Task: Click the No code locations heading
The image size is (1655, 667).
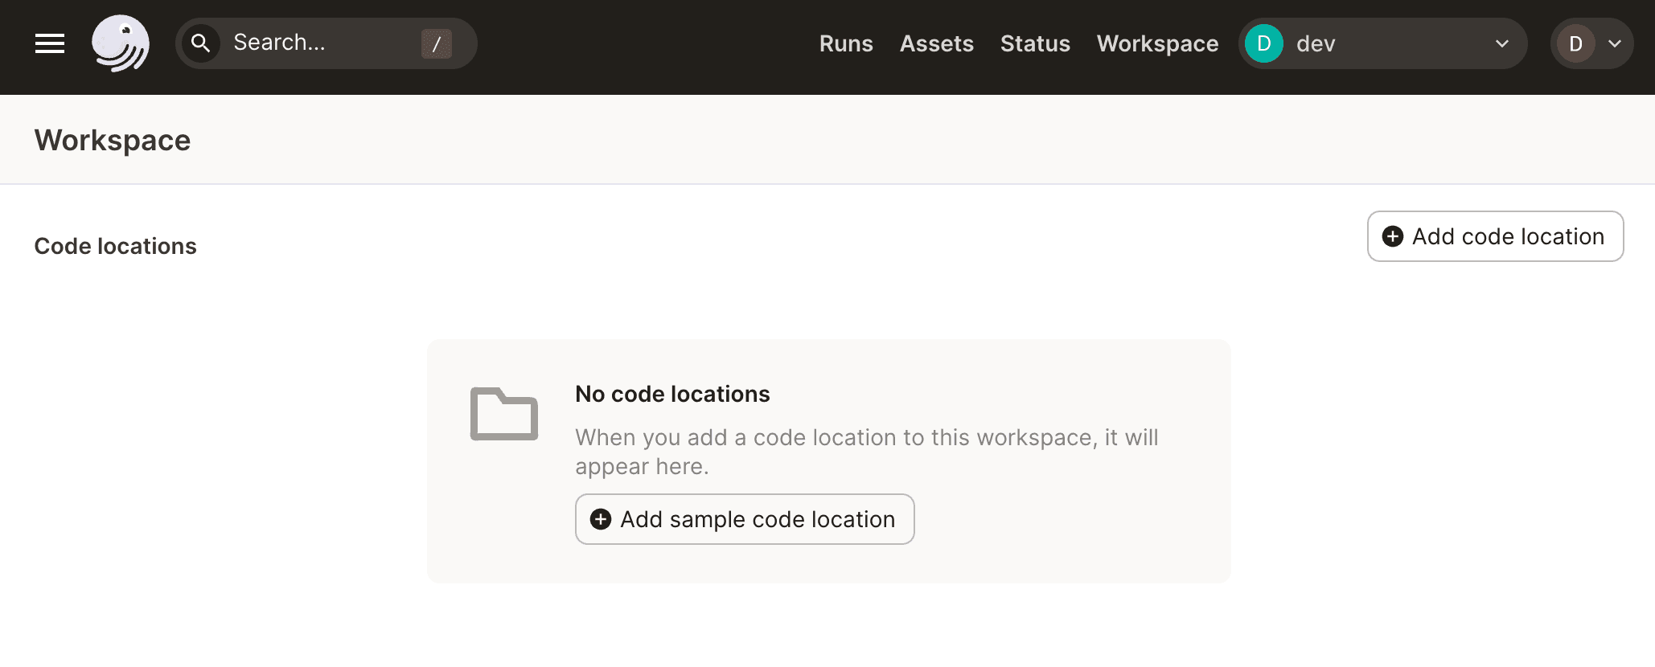Action: click(672, 394)
